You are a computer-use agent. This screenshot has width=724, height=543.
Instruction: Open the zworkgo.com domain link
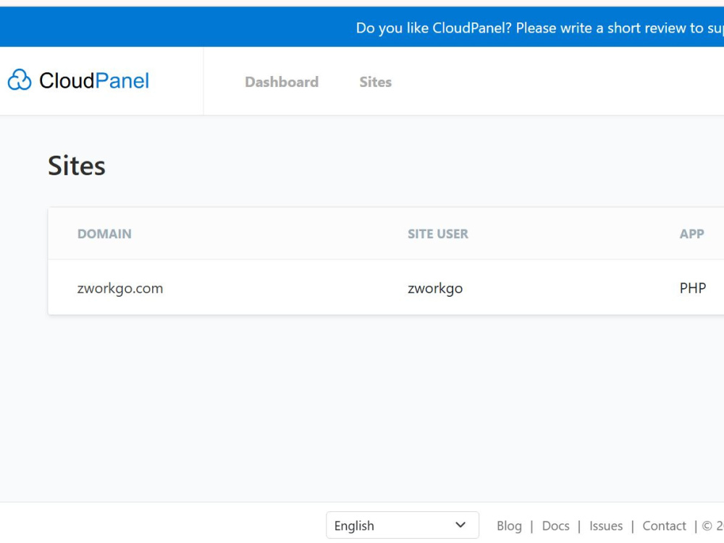(120, 288)
